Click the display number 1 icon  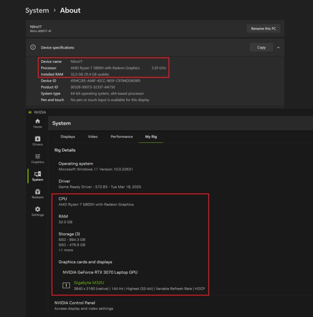(66, 285)
